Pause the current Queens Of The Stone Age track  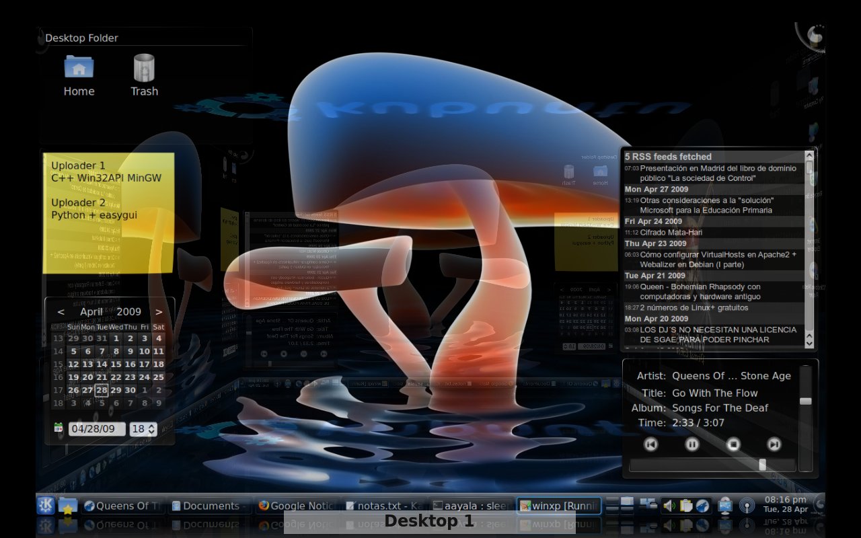click(691, 445)
